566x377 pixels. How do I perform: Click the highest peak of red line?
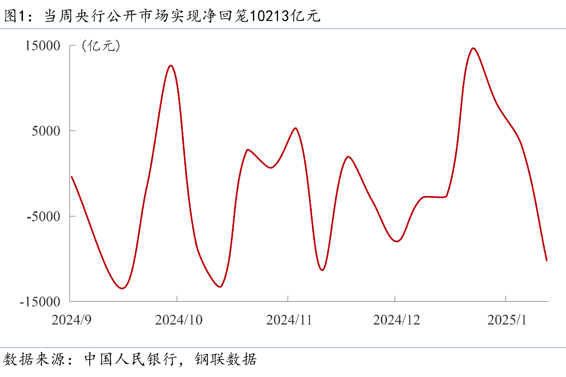point(473,48)
